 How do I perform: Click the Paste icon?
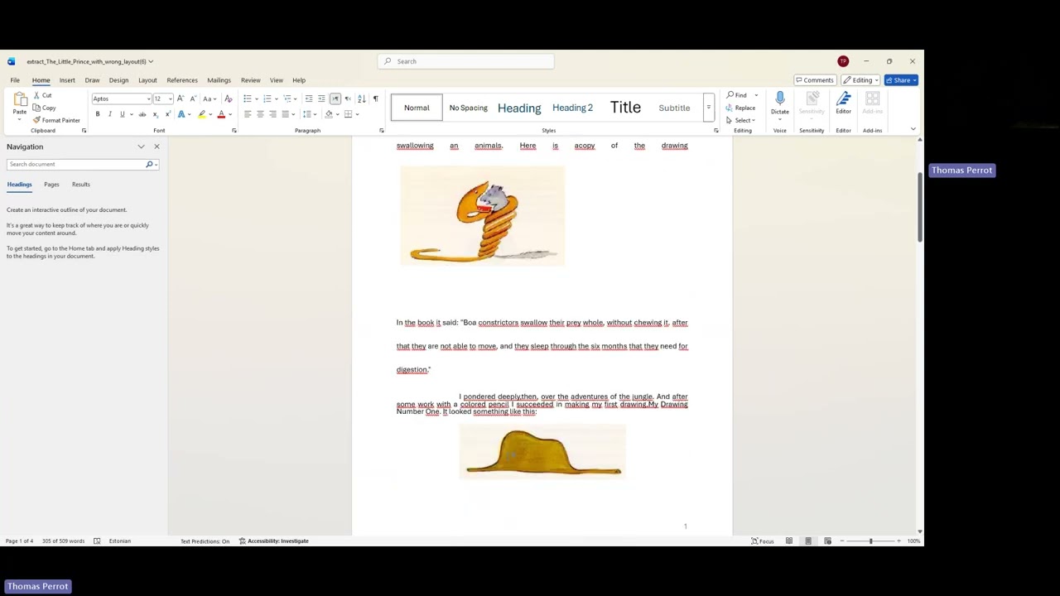[20, 100]
